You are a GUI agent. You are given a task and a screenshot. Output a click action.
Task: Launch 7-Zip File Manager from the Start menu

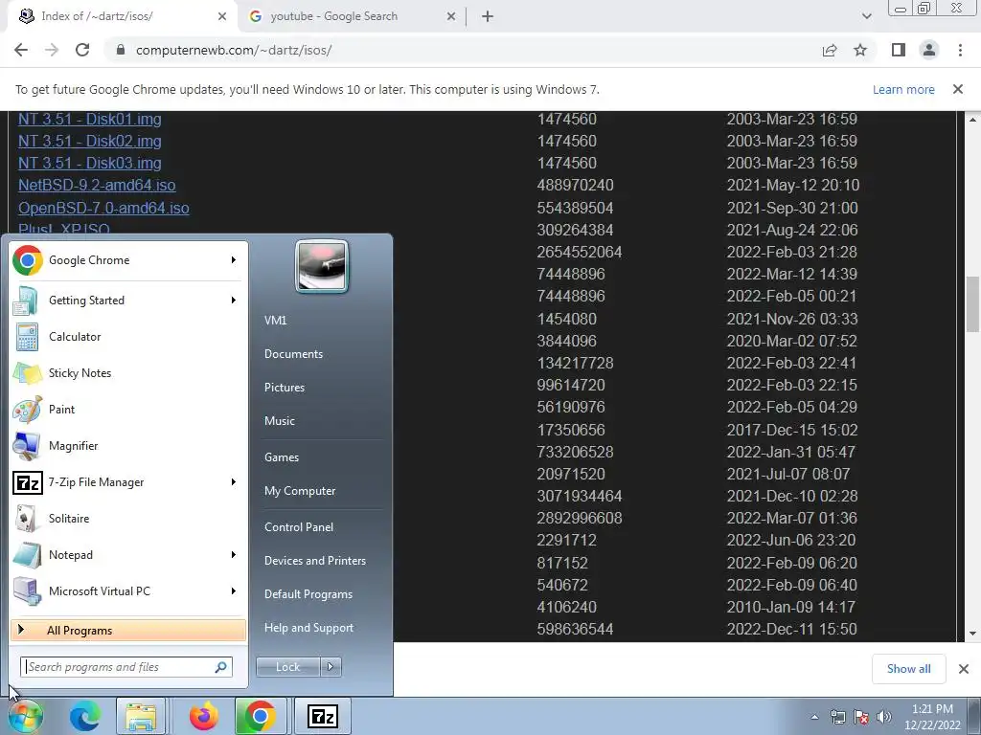128,482
